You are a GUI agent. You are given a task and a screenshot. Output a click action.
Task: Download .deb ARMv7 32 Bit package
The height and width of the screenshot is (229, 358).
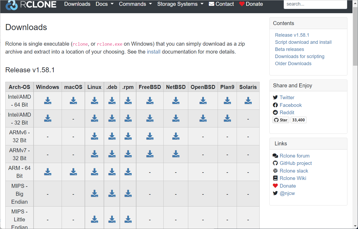112,154
